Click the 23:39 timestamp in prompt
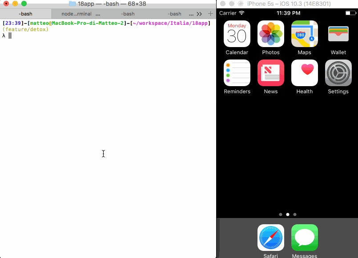Screen dimensions: 358x258 pos(13,23)
